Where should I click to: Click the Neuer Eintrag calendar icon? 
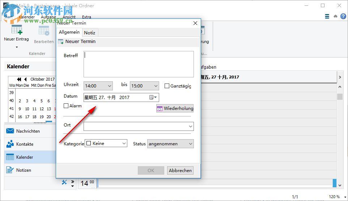pos(17,30)
